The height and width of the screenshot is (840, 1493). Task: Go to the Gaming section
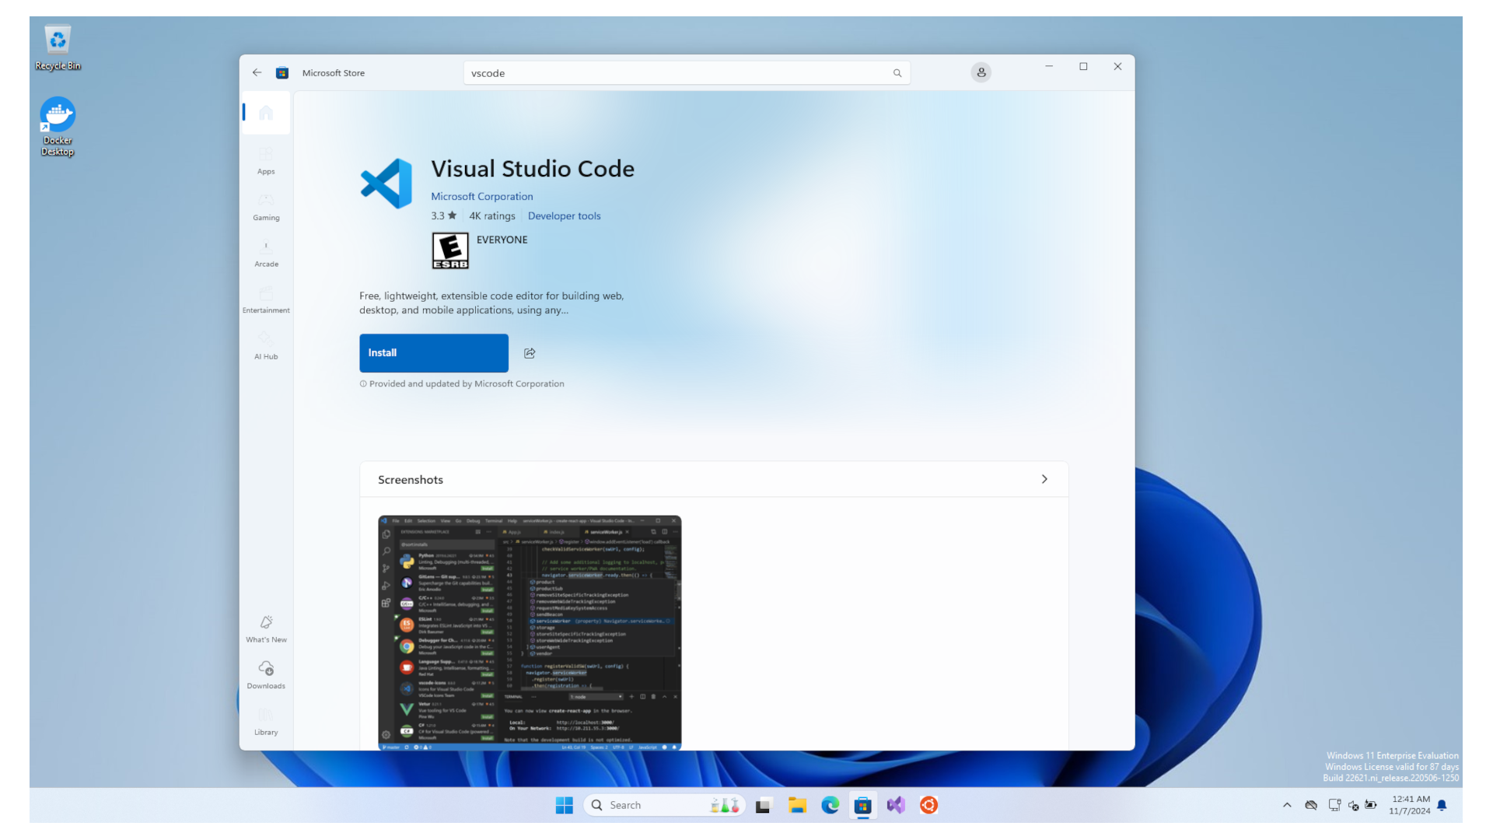click(266, 207)
